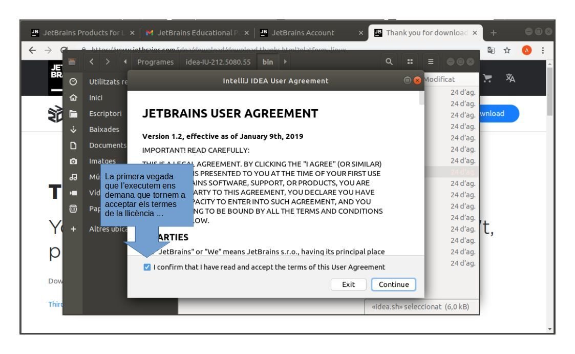Viewport: 575px width, 354px height.
Task: Open a new browser tab
Action: pos(494,33)
